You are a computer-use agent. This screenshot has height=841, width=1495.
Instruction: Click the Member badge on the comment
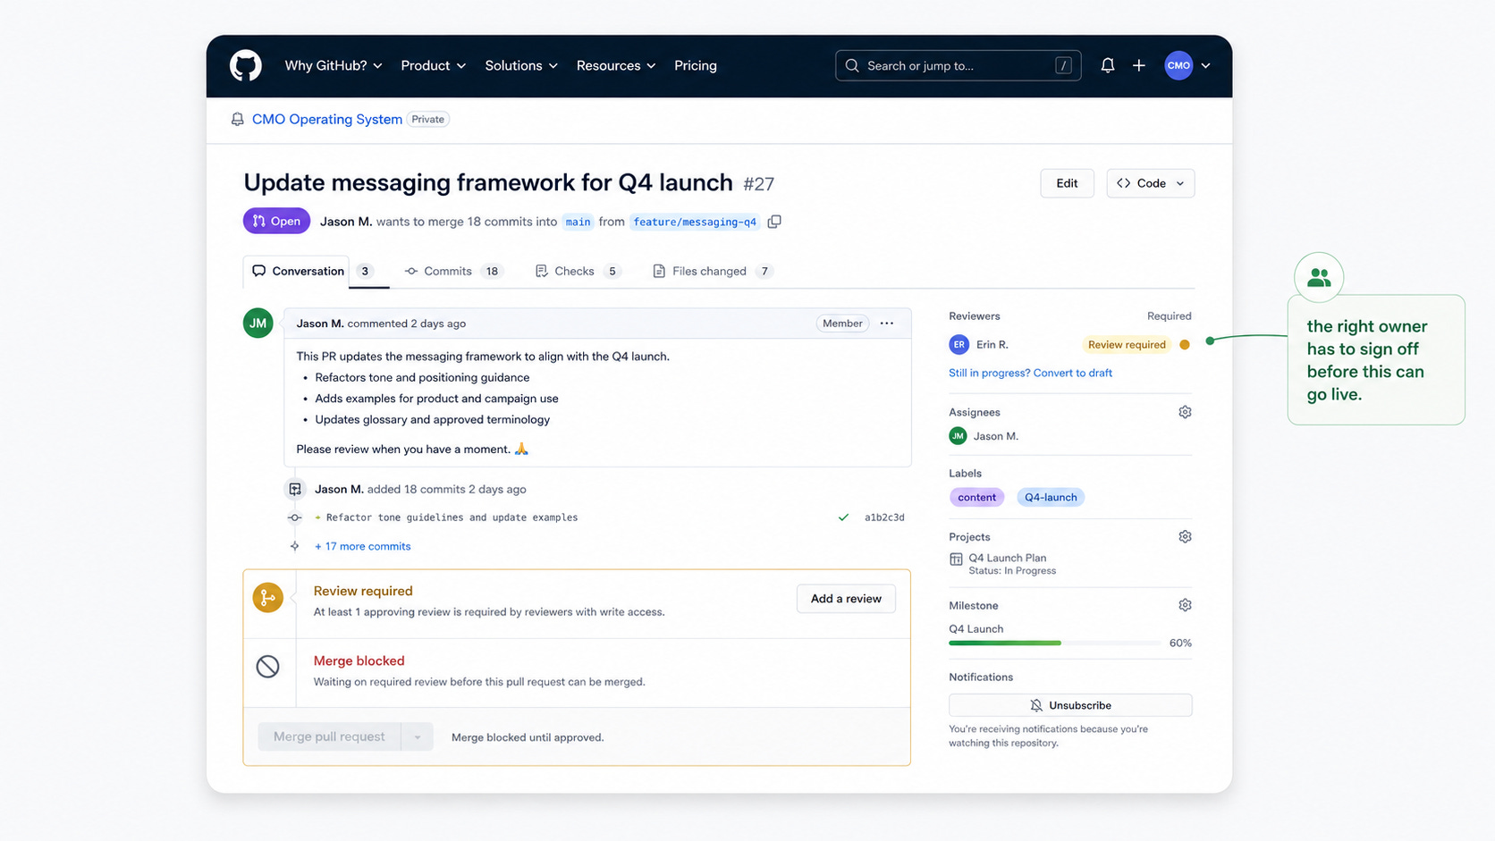pyautogui.click(x=842, y=324)
